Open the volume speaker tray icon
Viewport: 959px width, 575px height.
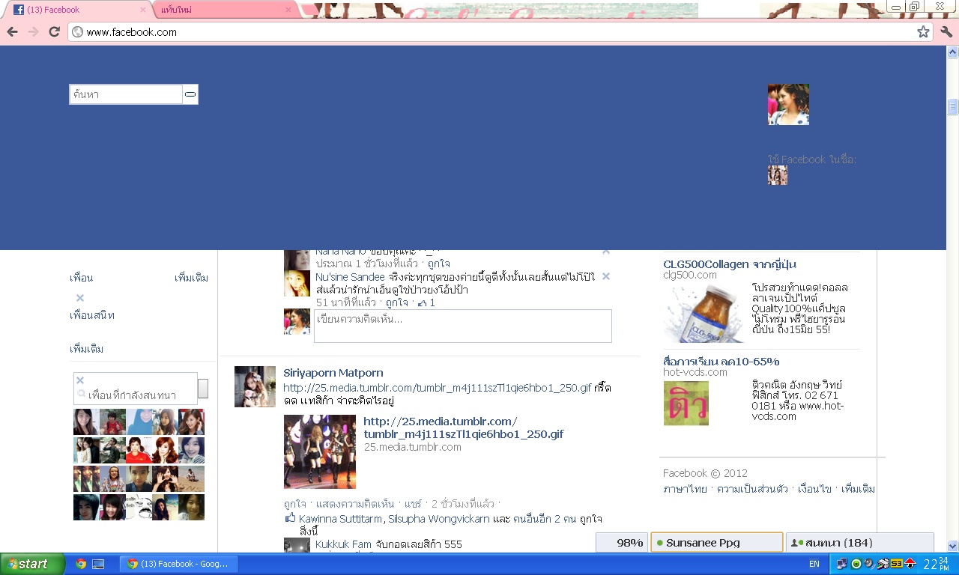click(x=869, y=564)
